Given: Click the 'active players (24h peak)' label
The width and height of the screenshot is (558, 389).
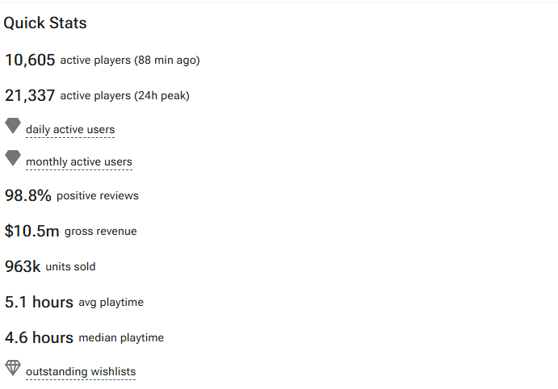Looking at the screenshot, I should (x=124, y=96).
